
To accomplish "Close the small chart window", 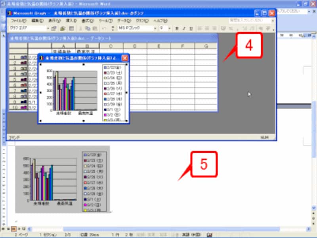I will [x=125, y=58].
